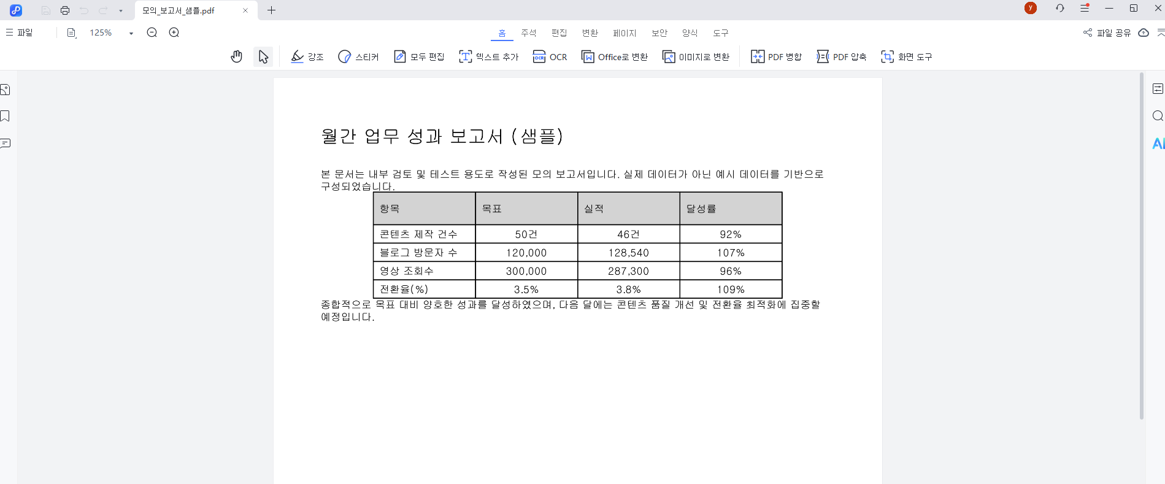This screenshot has width=1165, height=484.
Task: Select the Hand pan tool
Action: tap(237, 57)
